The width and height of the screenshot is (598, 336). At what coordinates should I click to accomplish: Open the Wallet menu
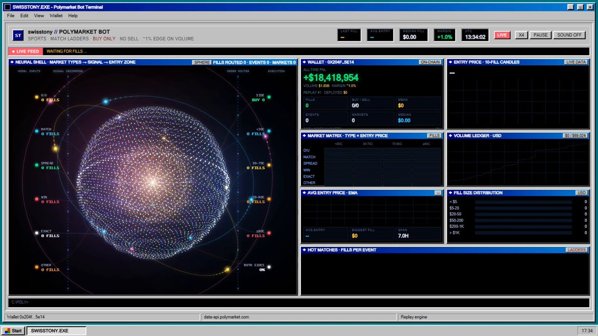click(x=56, y=16)
